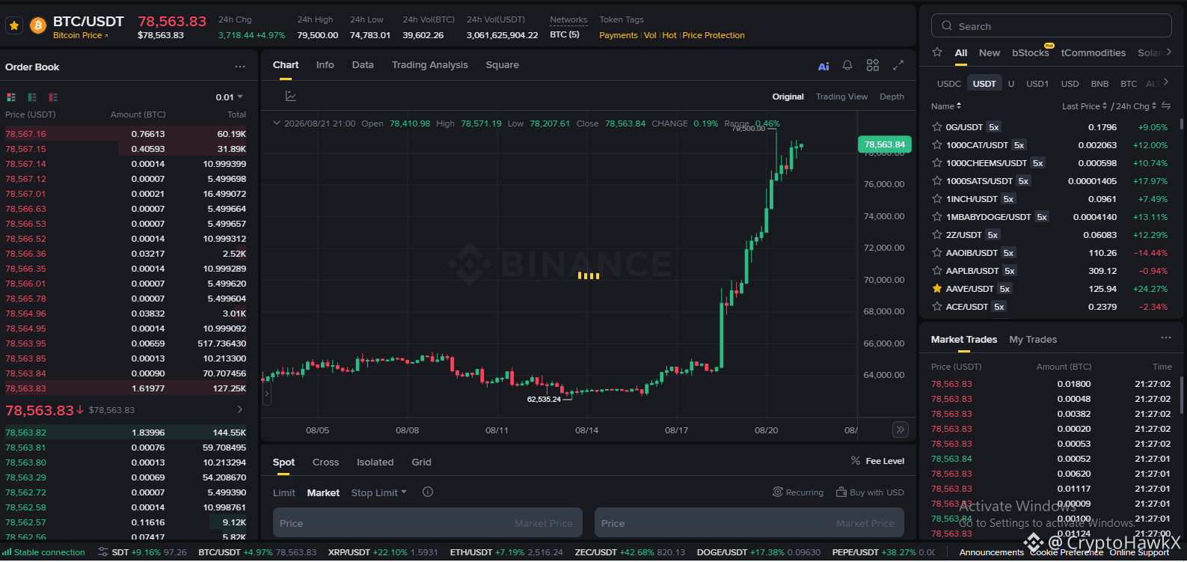Switch to the Info tab
The width and height of the screenshot is (1187, 562).
click(x=325, y=65)
